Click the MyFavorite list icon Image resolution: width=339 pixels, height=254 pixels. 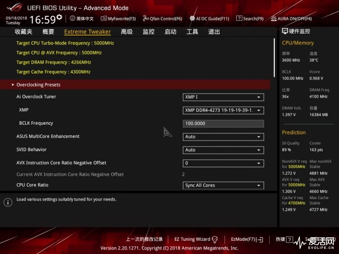[104, 18]
